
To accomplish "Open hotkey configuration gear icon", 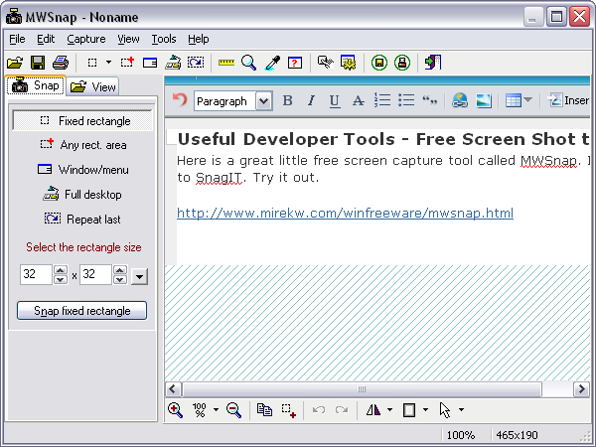I will pos(349,63).
